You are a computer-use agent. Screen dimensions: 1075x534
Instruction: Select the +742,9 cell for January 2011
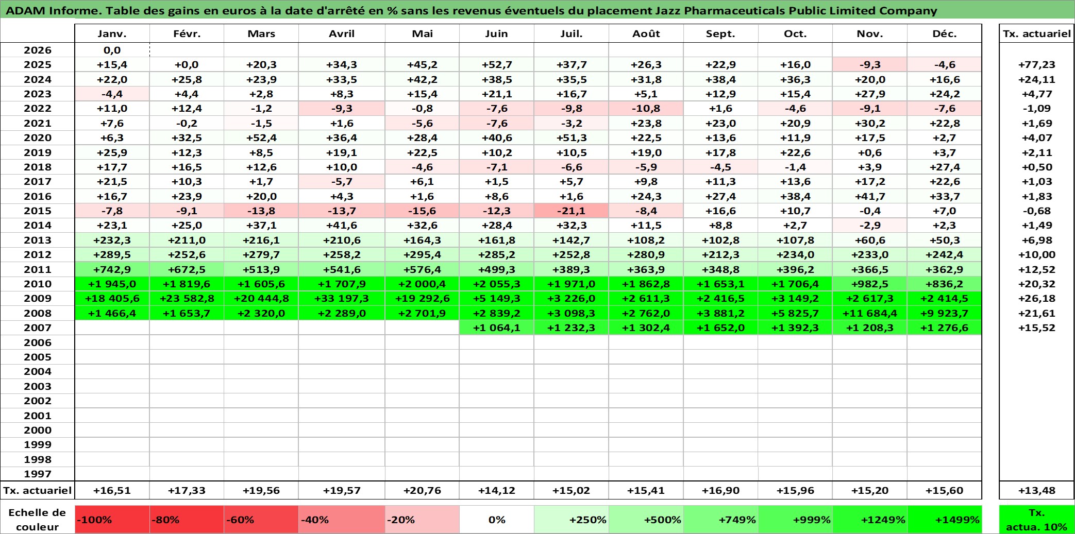click(x=112, y=269)
